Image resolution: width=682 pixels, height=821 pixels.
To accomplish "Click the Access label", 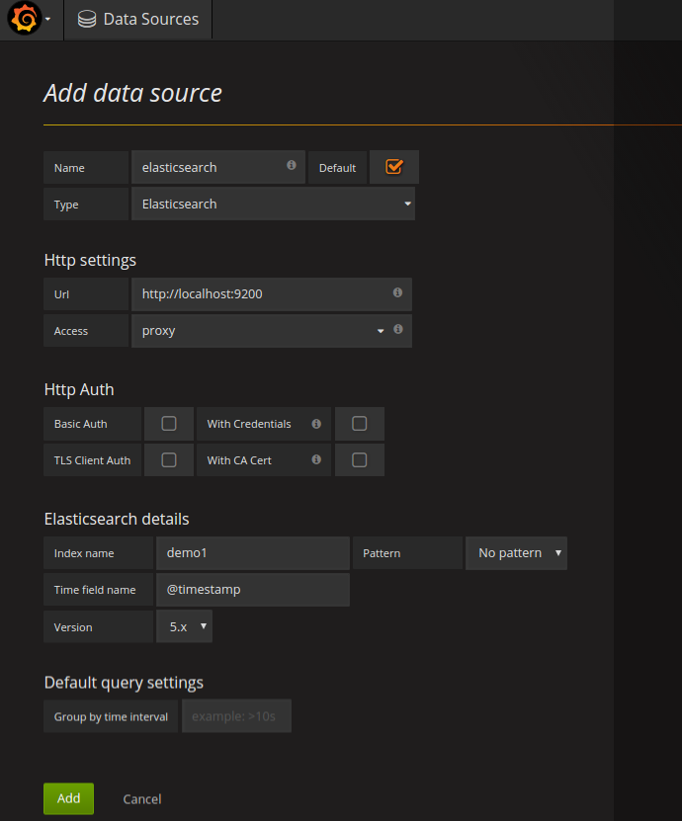I will pyautogui.click(x=86, y=331).
